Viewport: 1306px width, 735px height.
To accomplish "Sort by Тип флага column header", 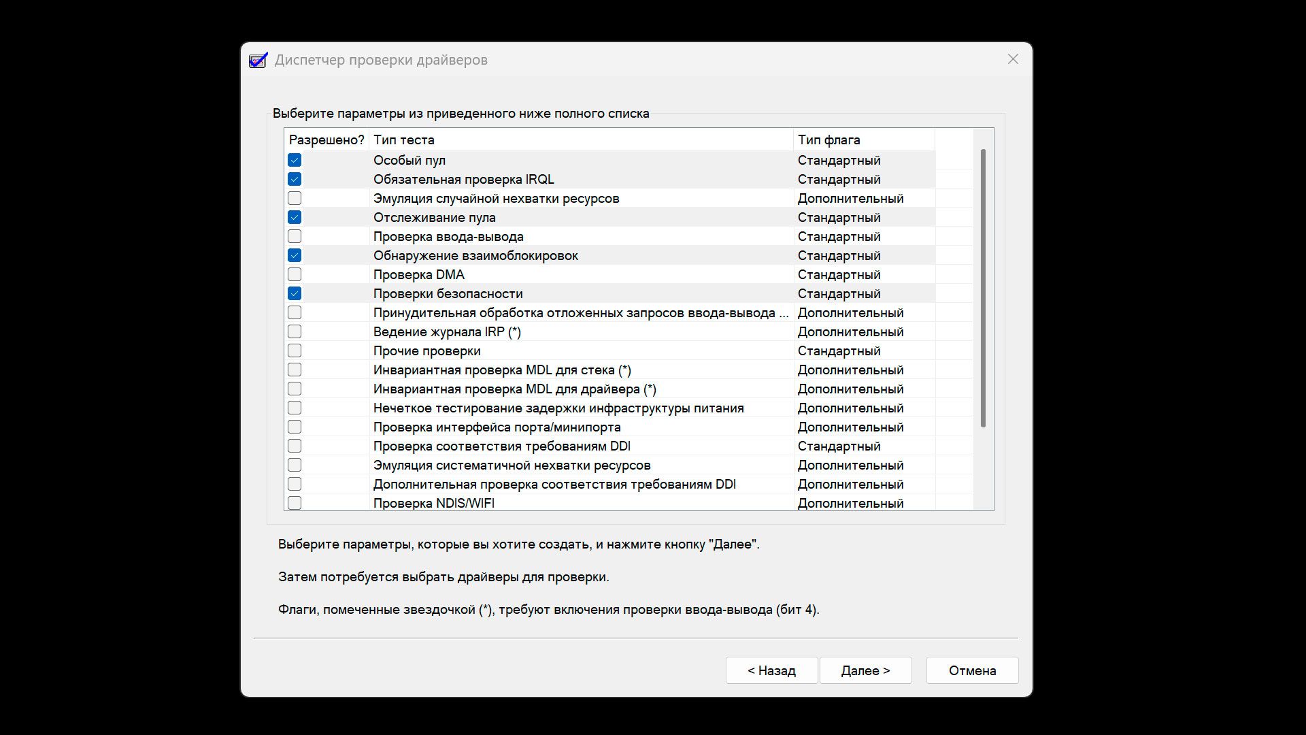I will (864, 140).
